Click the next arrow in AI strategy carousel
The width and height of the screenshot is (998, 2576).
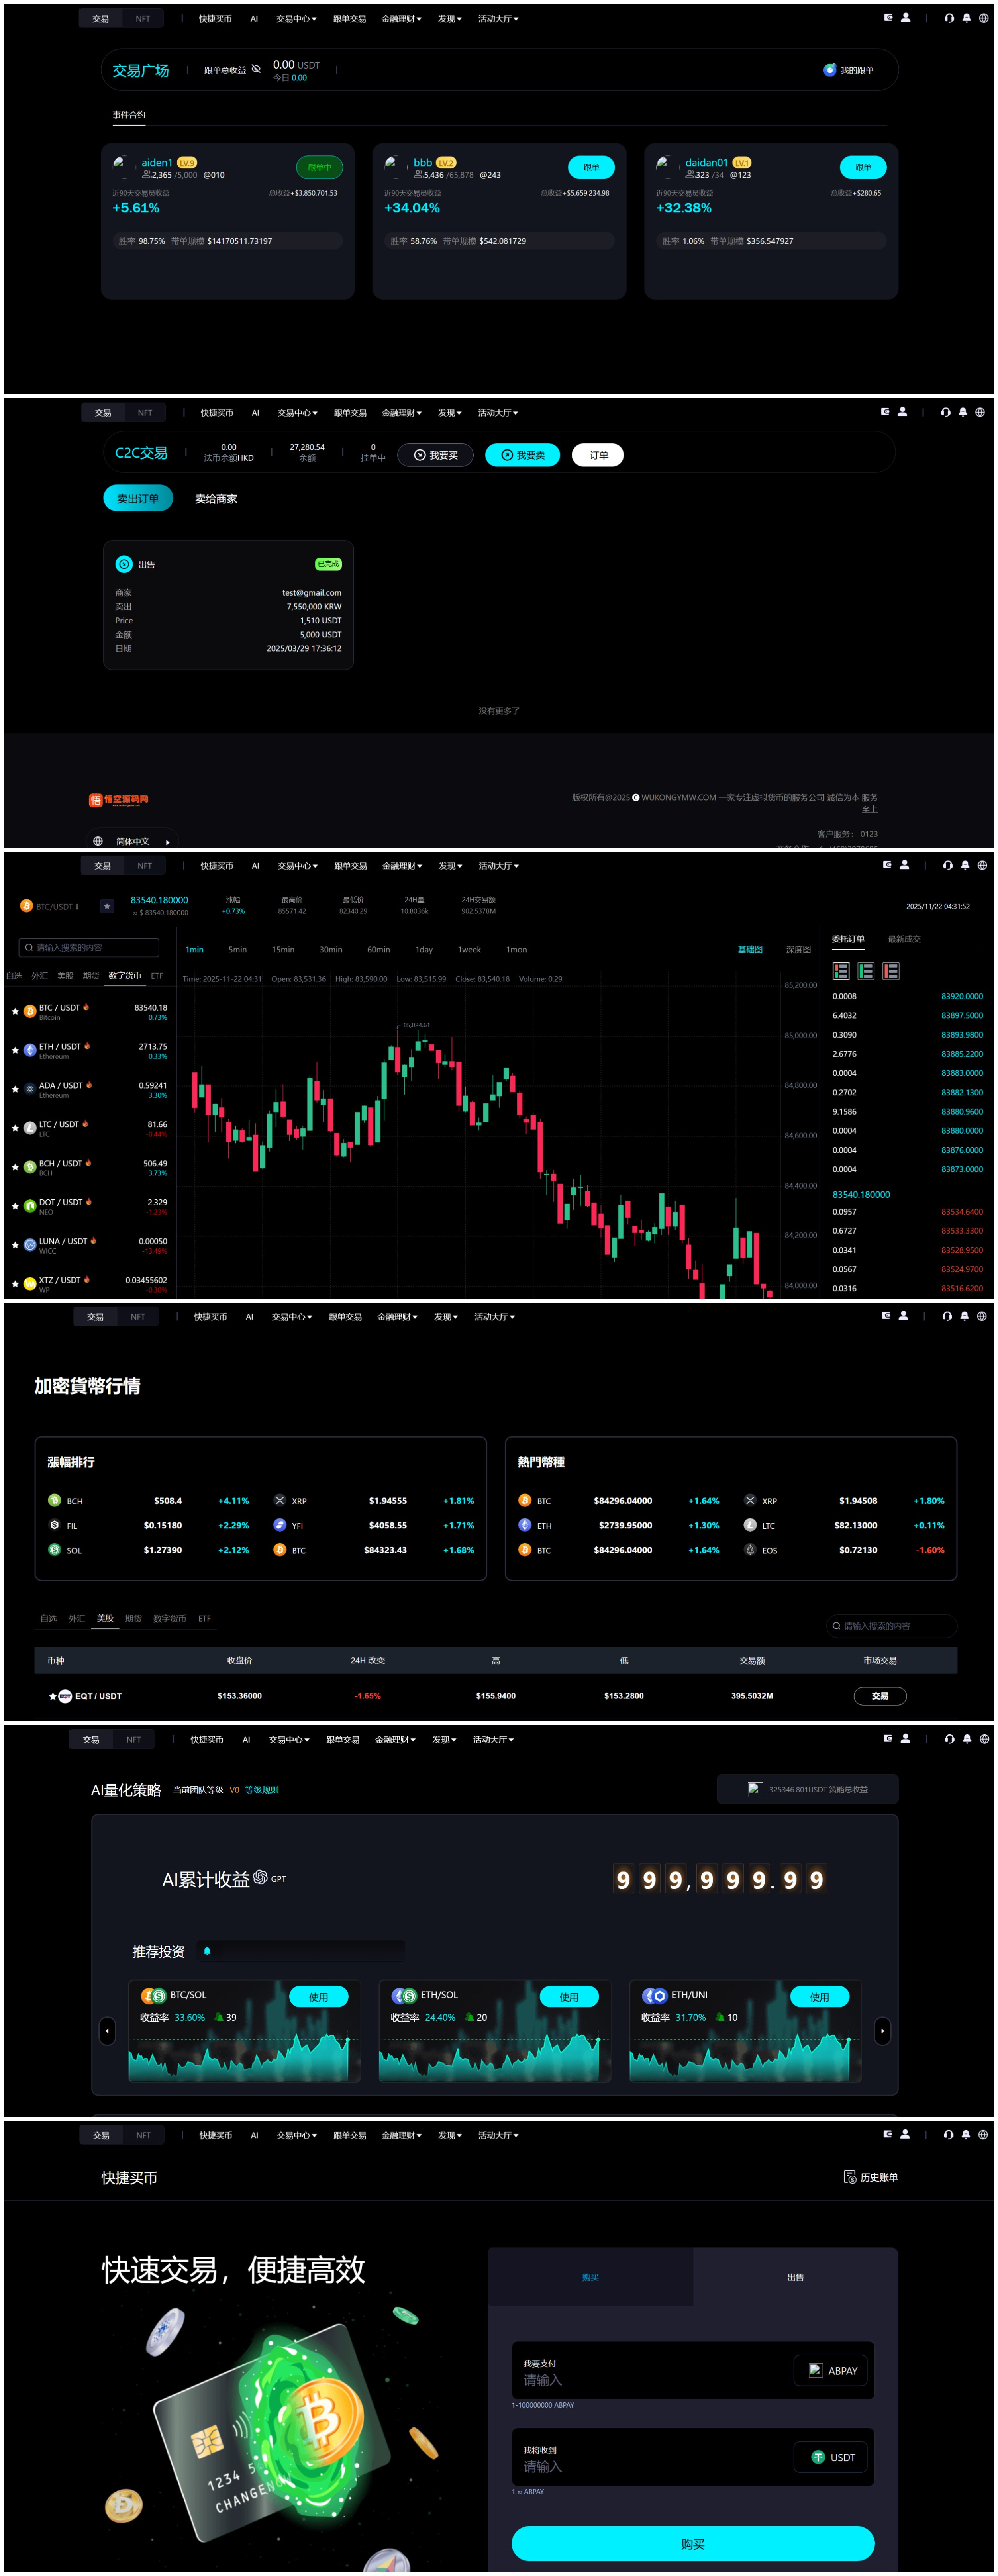[x=882, y=2031]
